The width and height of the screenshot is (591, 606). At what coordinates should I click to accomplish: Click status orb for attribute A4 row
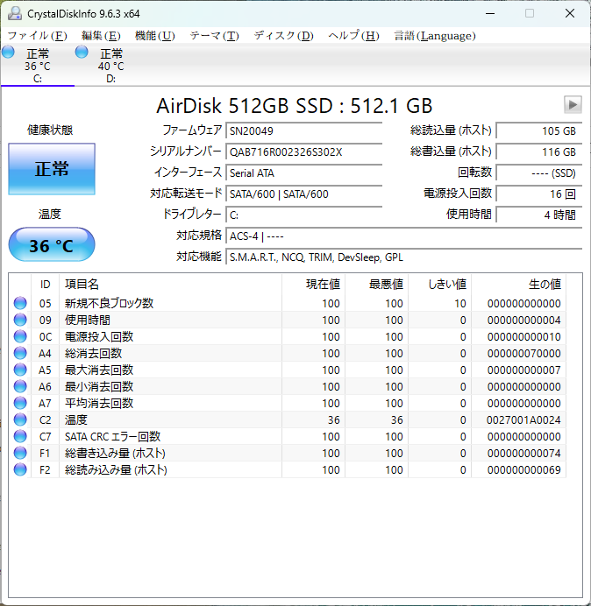20,353
